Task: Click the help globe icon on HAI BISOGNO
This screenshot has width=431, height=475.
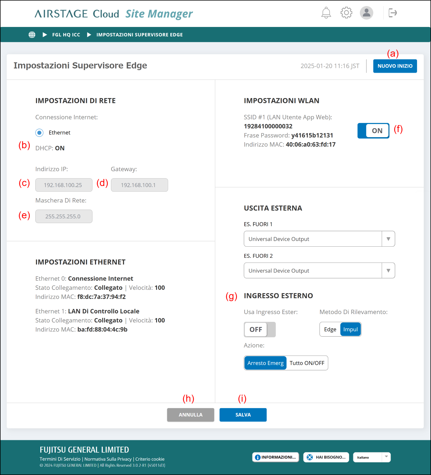Action: click(310, 457)
